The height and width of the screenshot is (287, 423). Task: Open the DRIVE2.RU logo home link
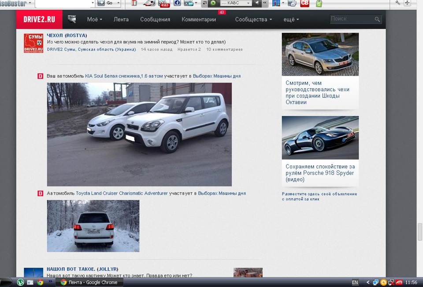pyautogui.click(x=39, y=19)
